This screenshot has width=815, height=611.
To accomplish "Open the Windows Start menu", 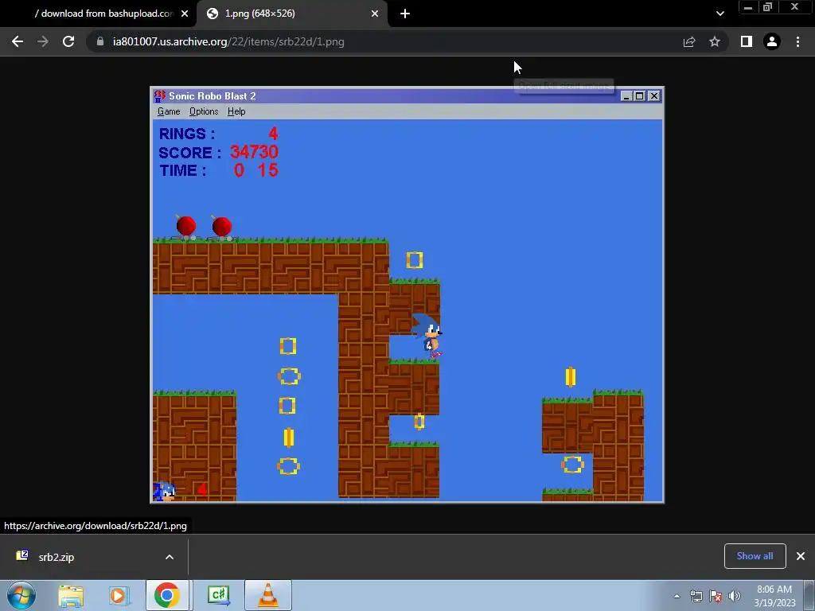I will 21,595.
